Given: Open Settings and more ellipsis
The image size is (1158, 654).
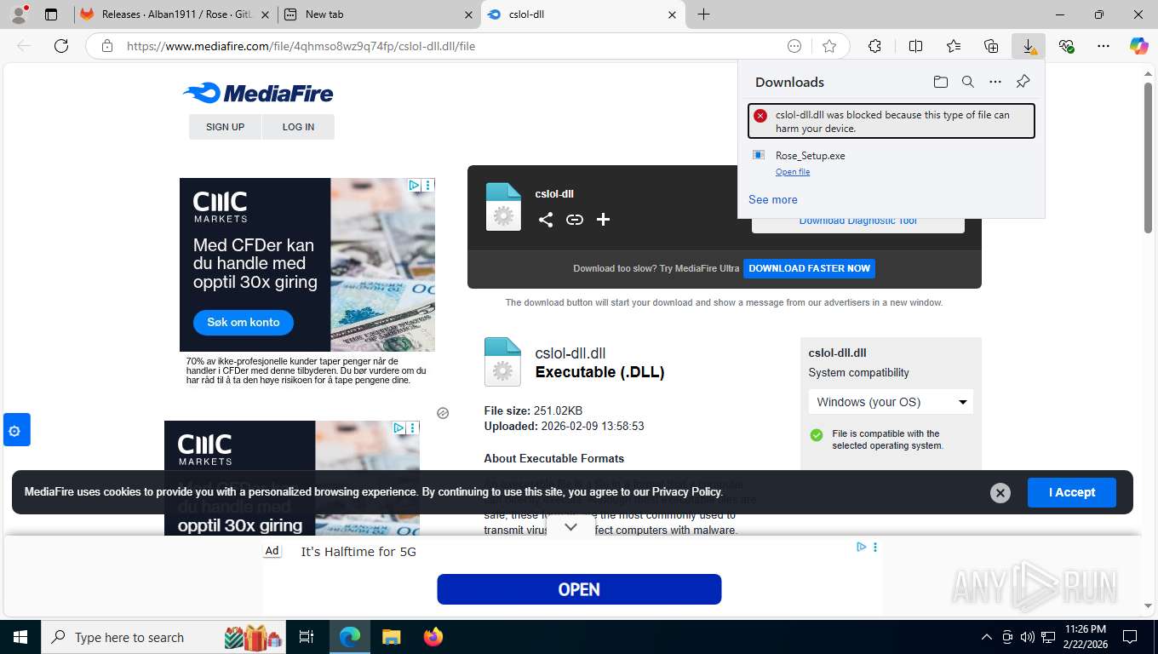Looking at the screenshot, I should 1104,46.
